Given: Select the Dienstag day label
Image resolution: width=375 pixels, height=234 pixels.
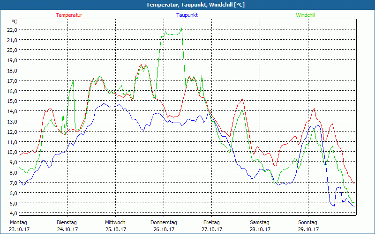Looking at the screenshot, I should click(67, 222).
